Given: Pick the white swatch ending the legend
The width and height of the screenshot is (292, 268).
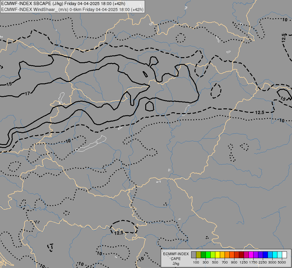Looking at the screenshot, I should pyautogui.click(x=284, y=255).
